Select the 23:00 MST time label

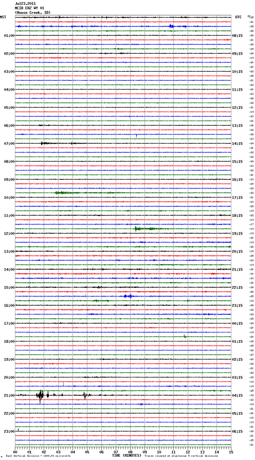9,432
